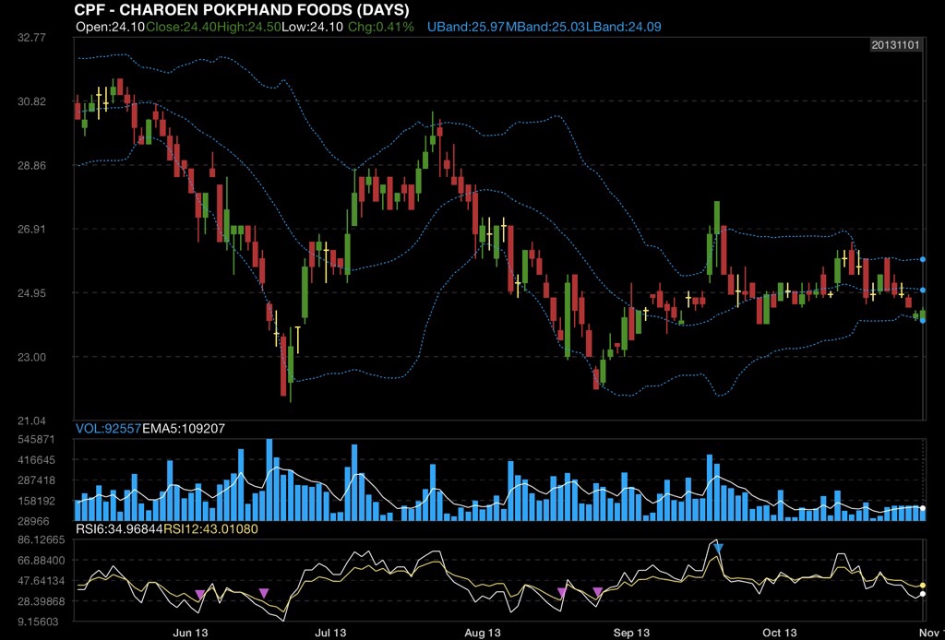Click the Oct 13 date axis label
The width and height of the screenshot is (945, 640).
coord(779,633)
